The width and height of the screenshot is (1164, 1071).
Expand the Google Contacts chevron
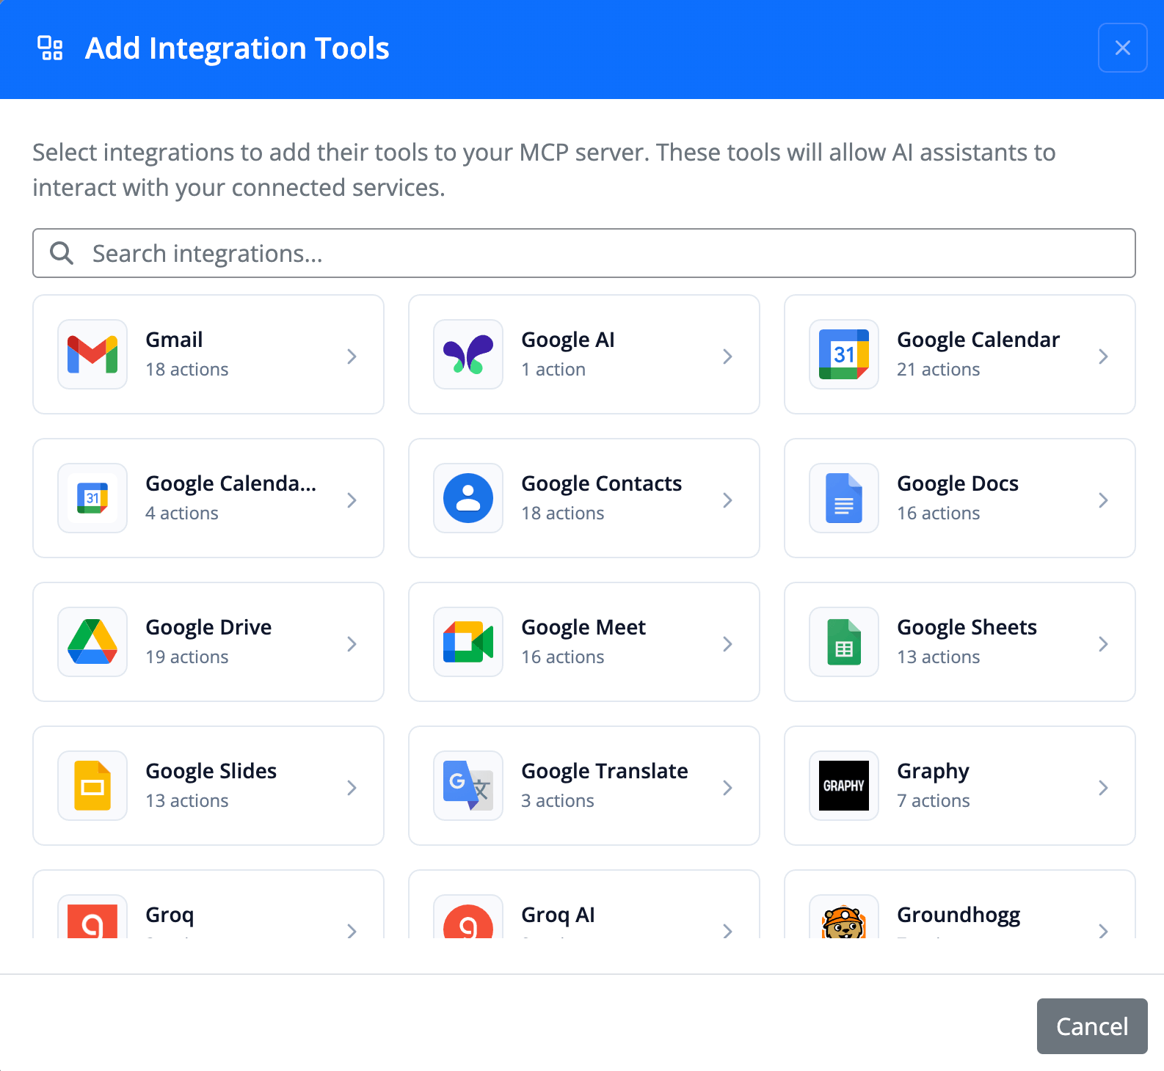click(728, 500)
